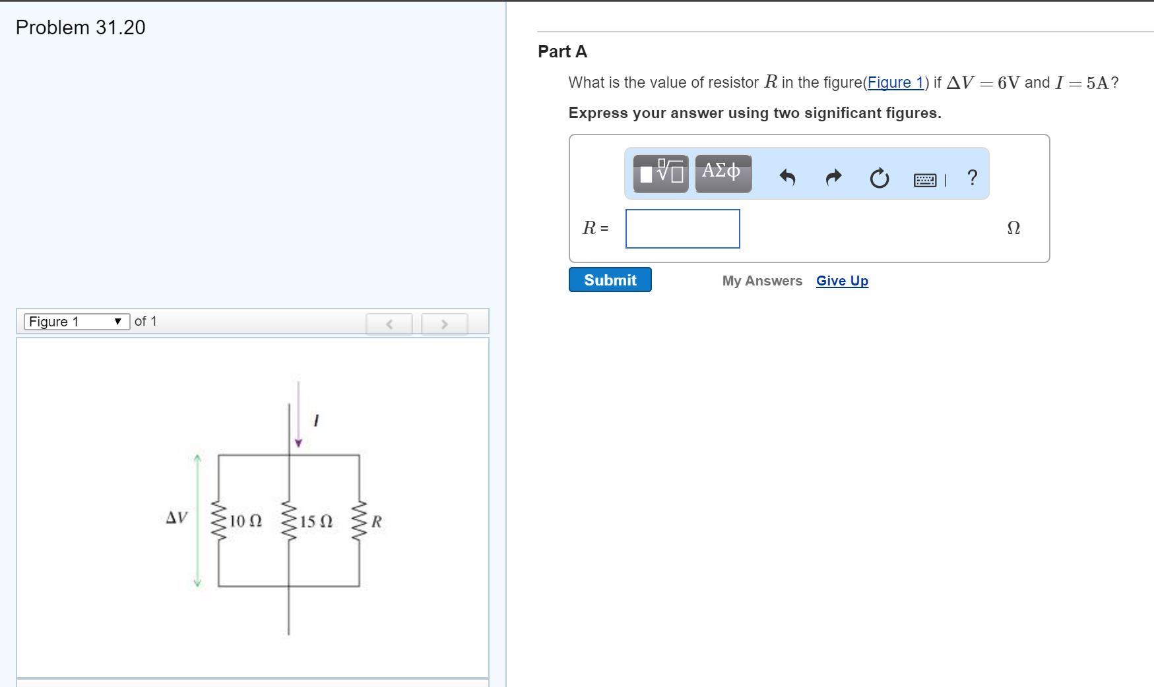Open the equation templates tool
Viewport: 1154px width, 687px height.
point(658,173)
